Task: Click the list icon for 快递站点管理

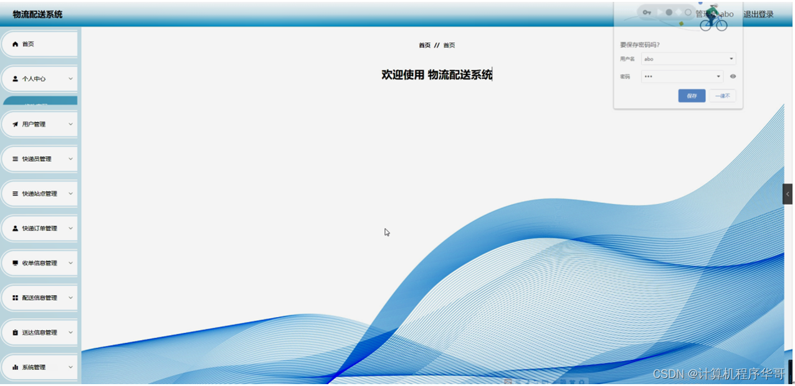Action: pos(16,194)
